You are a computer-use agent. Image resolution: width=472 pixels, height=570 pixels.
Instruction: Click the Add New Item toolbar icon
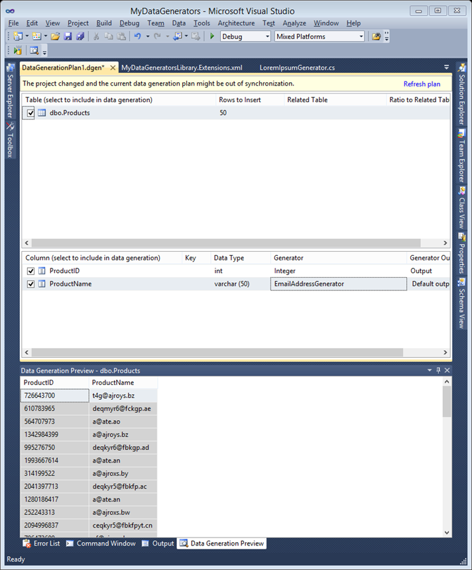tap(36, 36)
